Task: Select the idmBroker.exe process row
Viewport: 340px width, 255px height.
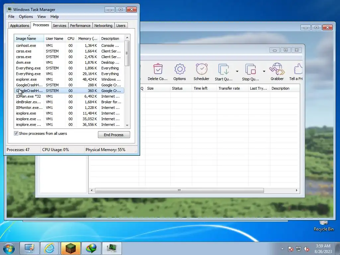Action: pyautogui.click(x=69, y=102)
